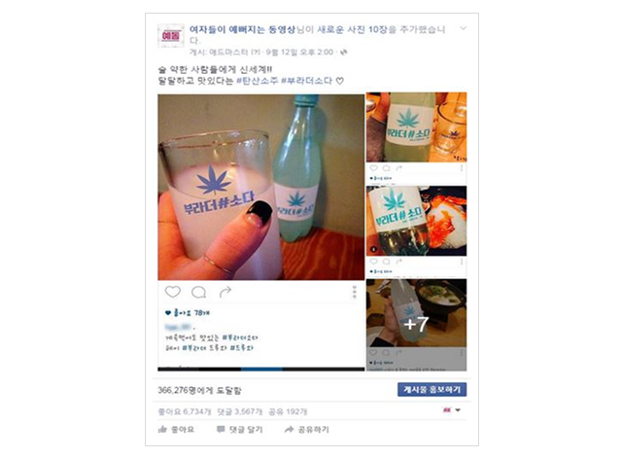Click the 게시물 홍보하기 button
Screen dimensions: 622x459
coord(432,390)
